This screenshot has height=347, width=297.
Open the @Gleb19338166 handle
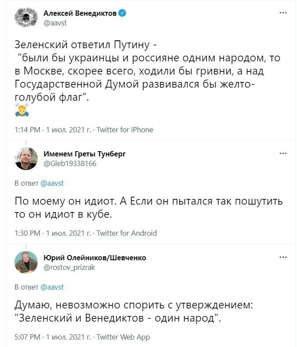click(x=70, y=163)
